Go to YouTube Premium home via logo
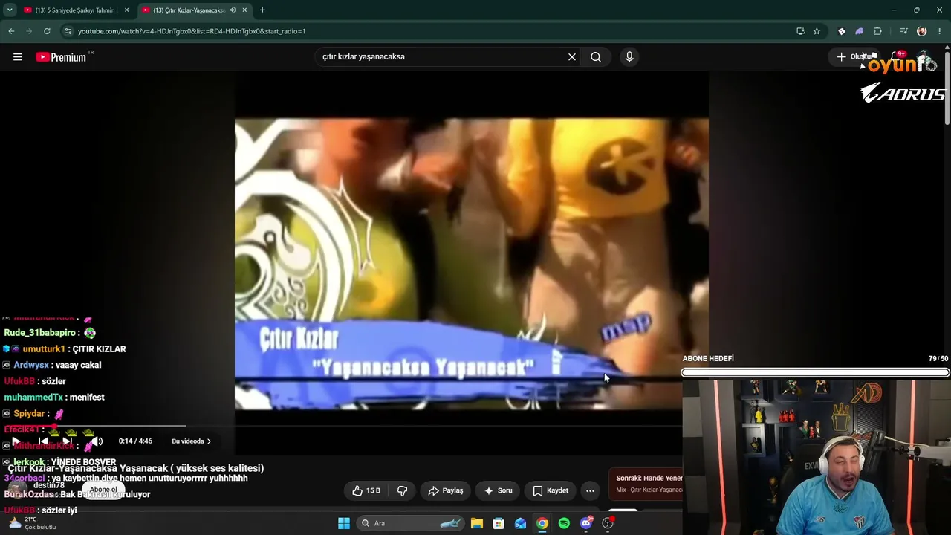This screenshot has height=535, width=951. 61,57
